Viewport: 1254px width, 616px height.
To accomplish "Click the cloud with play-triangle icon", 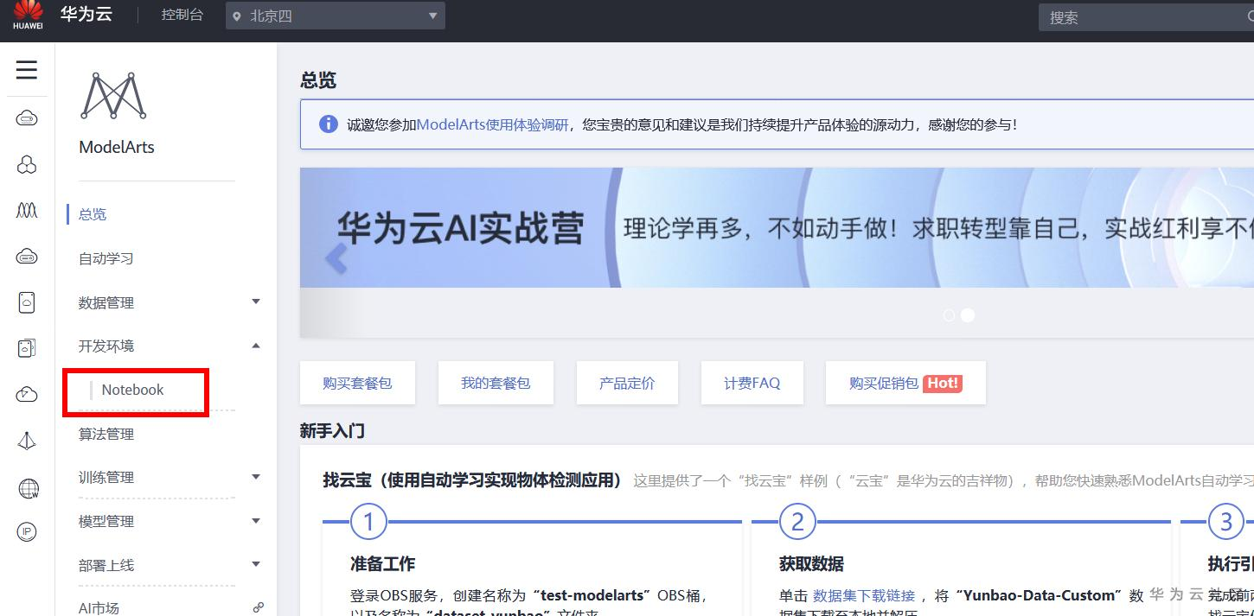I will coord(27,395).
